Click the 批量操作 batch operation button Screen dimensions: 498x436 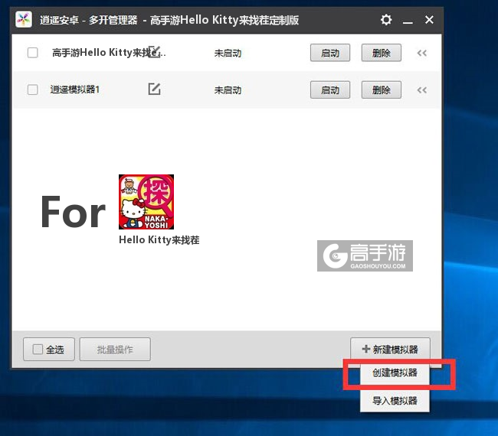(115, 350)
